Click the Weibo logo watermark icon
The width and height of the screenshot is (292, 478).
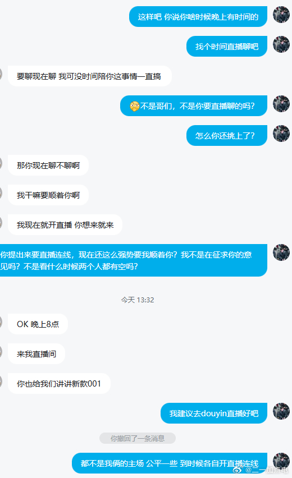[x=238, y=470]
